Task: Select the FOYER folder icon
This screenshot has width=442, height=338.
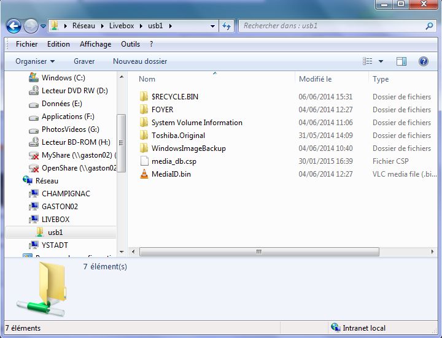Action: 144,110
